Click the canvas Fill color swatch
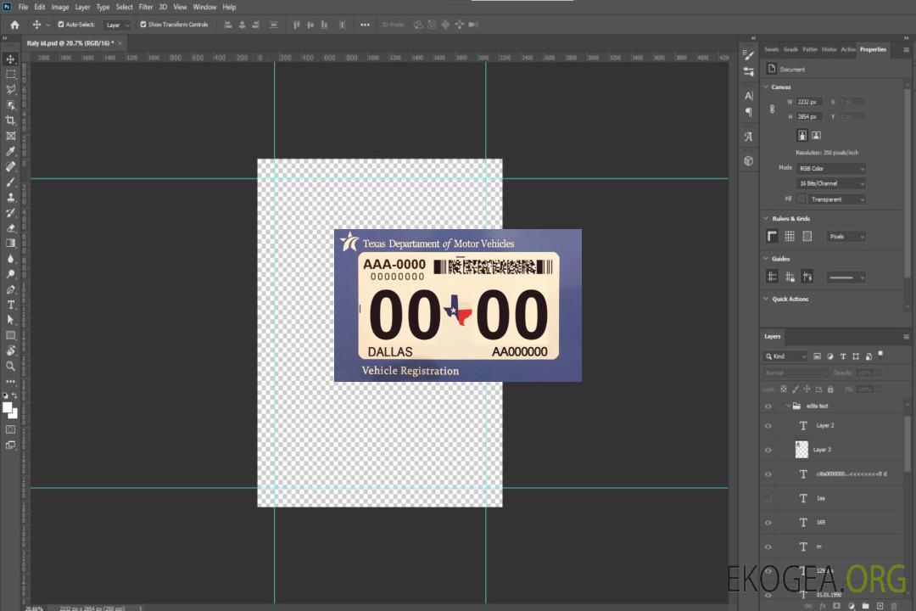916x611 pixels. pyautogui.click(x=801, y=199)
